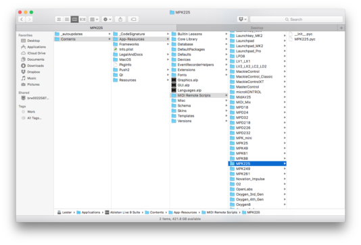Image resolution: width=361 pixels, height=245 pixels.
Task: Select the Novation_Impulse folder
Action: [x=258, y=179]
